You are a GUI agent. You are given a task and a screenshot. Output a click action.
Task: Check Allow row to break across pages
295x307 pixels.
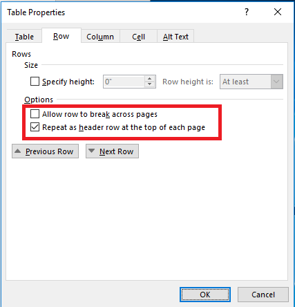[x=35, y=114]
